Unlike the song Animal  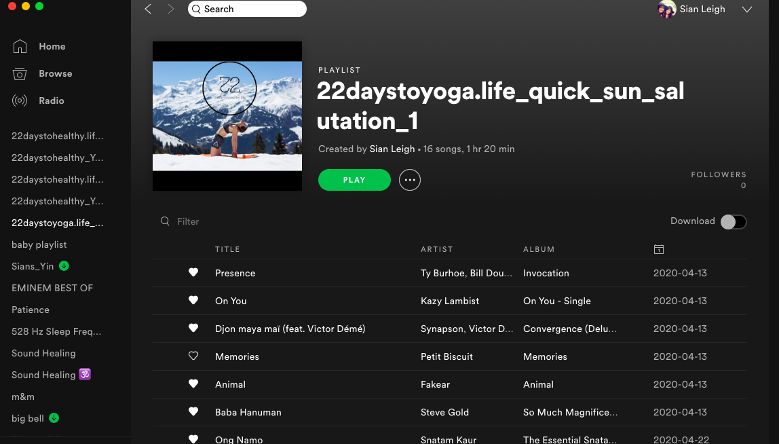pyautogui.click(x=193, y=384)
